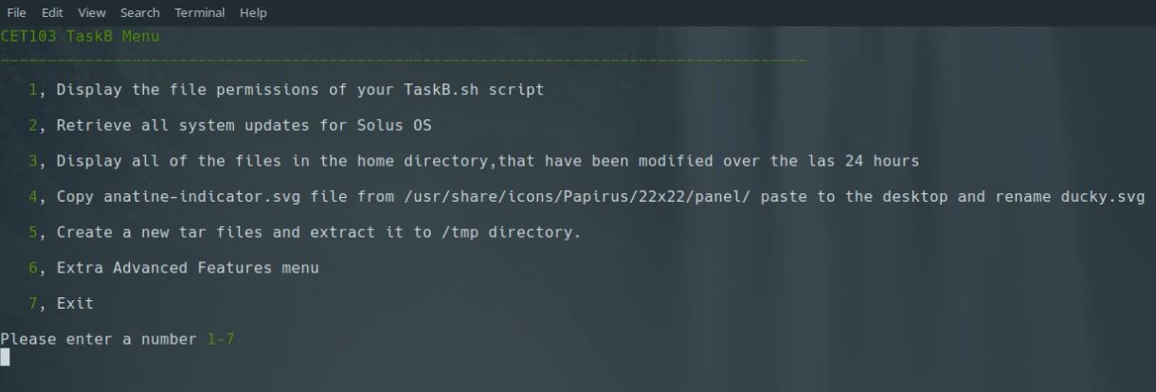Open the View menu
Image resolution: width=1156 pixels, height=392 pixels.
92,12
